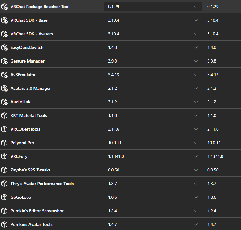This screenshot has width=241, height=230.
Task: Click the Poiyomi Pro package name
Action: pyautogui.click(x=22, y=143)
